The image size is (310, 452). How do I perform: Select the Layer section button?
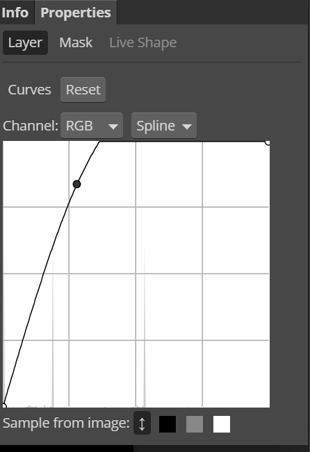click(26, 42)
